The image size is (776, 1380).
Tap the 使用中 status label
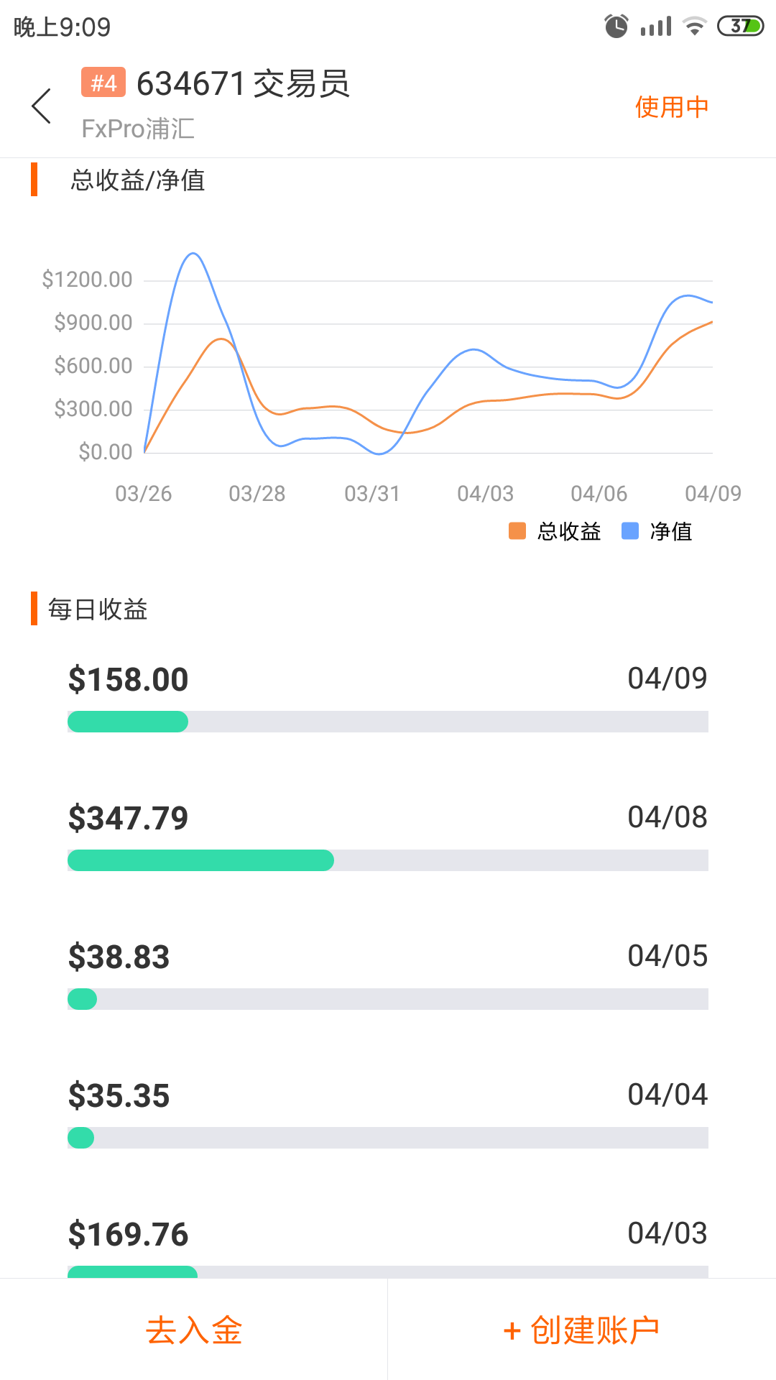tap(671, 107)
